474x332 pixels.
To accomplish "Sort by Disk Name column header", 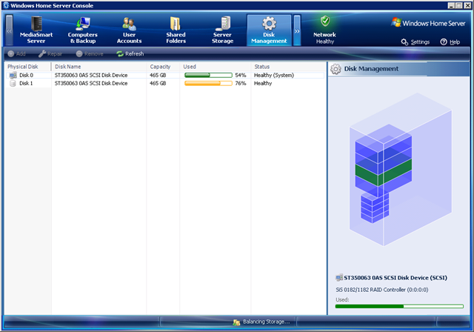I will click(99, 67).
